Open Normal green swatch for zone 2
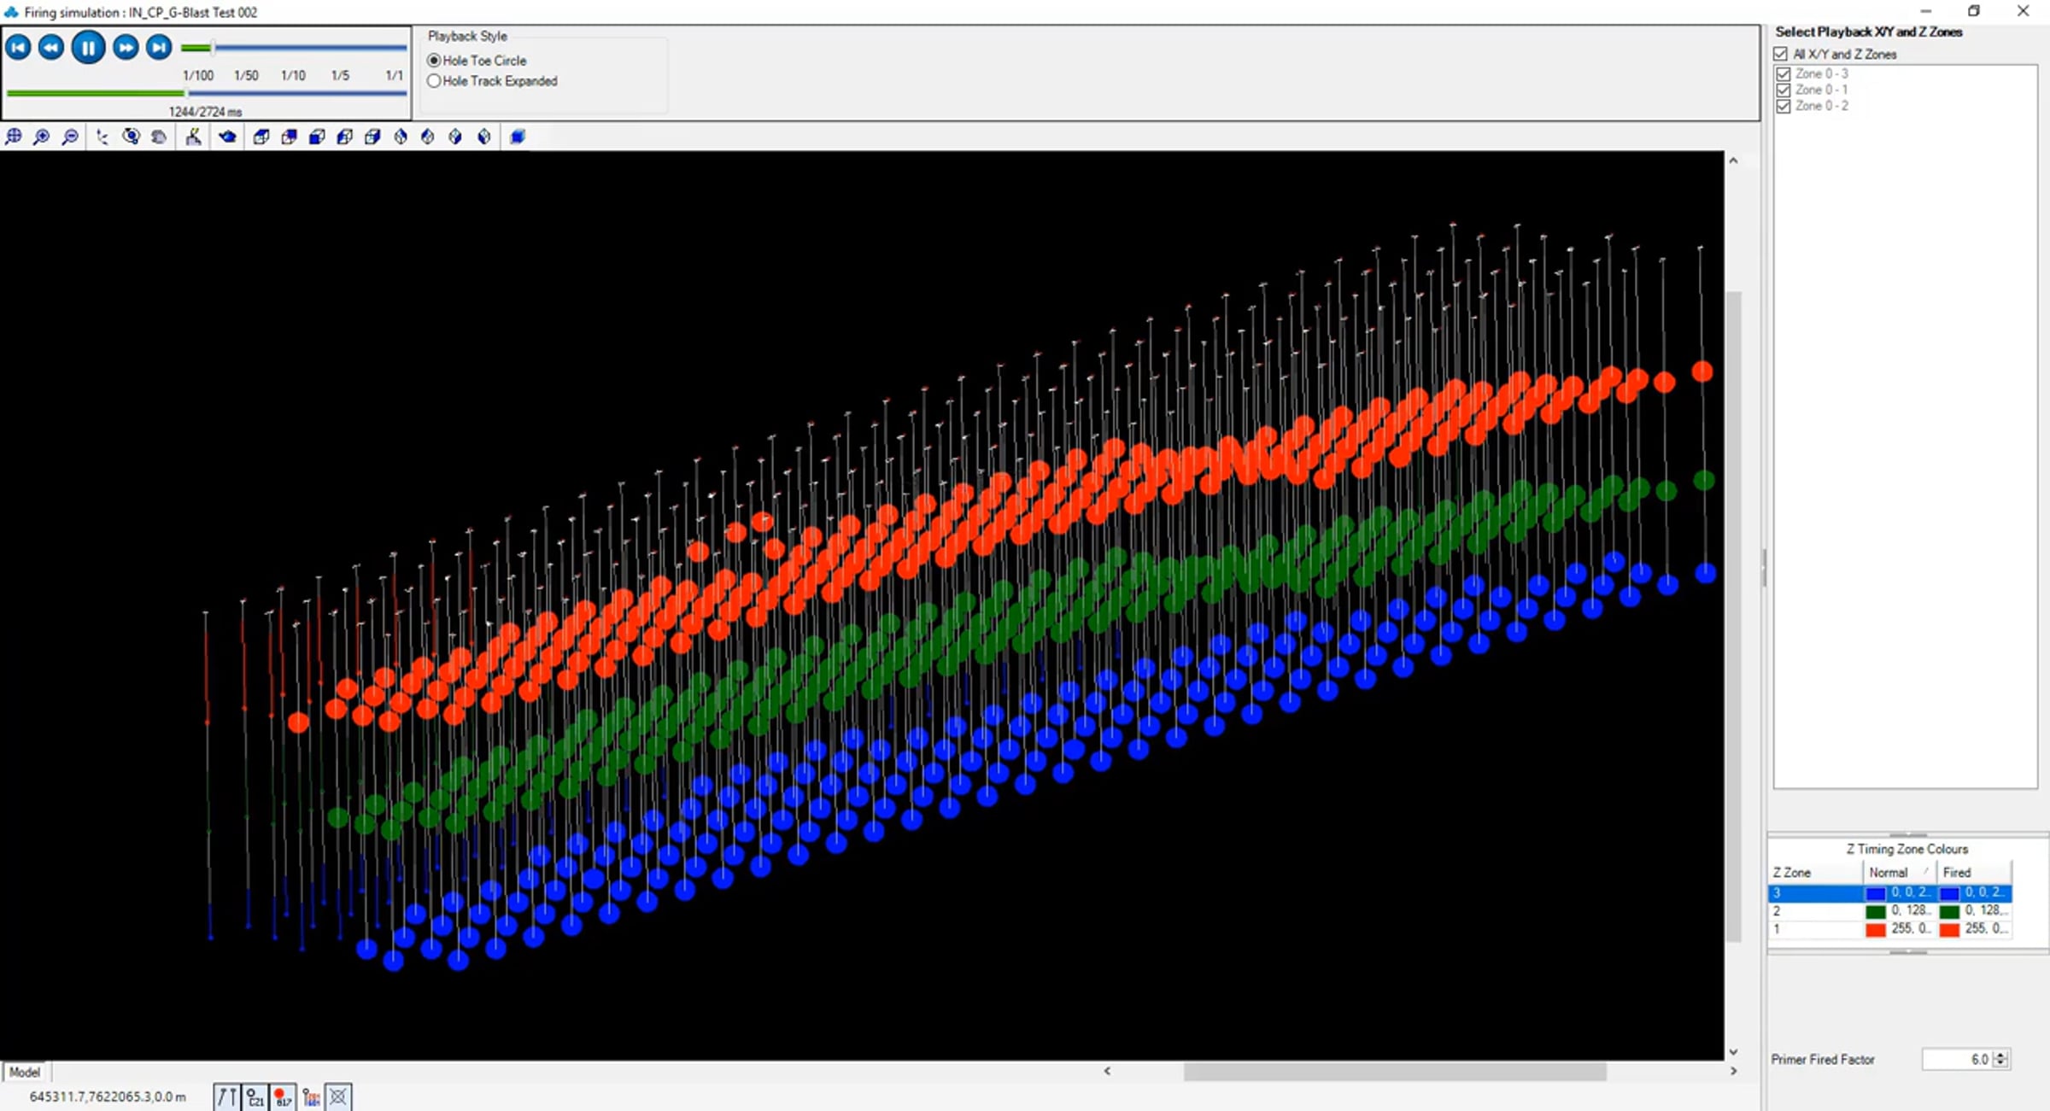Viewport: 2050px width, 1111px height. click(x=1876, y=911)
